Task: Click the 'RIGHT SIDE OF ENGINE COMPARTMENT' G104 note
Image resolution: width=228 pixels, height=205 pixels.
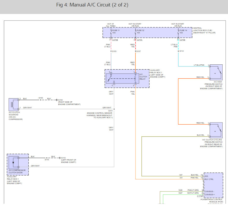Action: (x=69, y=103)
